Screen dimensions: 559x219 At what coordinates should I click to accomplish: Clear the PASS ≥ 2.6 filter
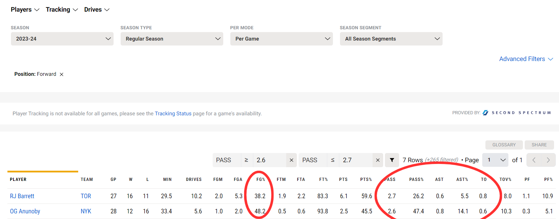point(291,160)
